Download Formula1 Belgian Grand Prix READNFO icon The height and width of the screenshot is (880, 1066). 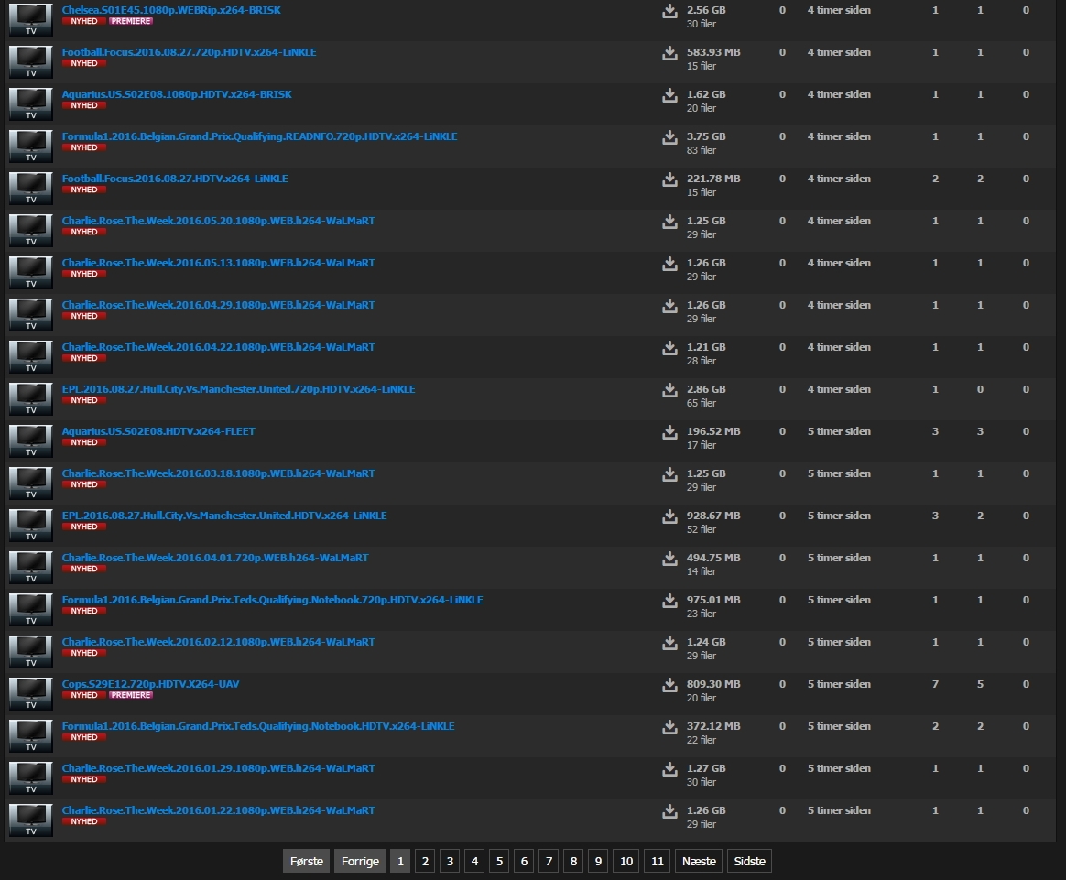669,137
